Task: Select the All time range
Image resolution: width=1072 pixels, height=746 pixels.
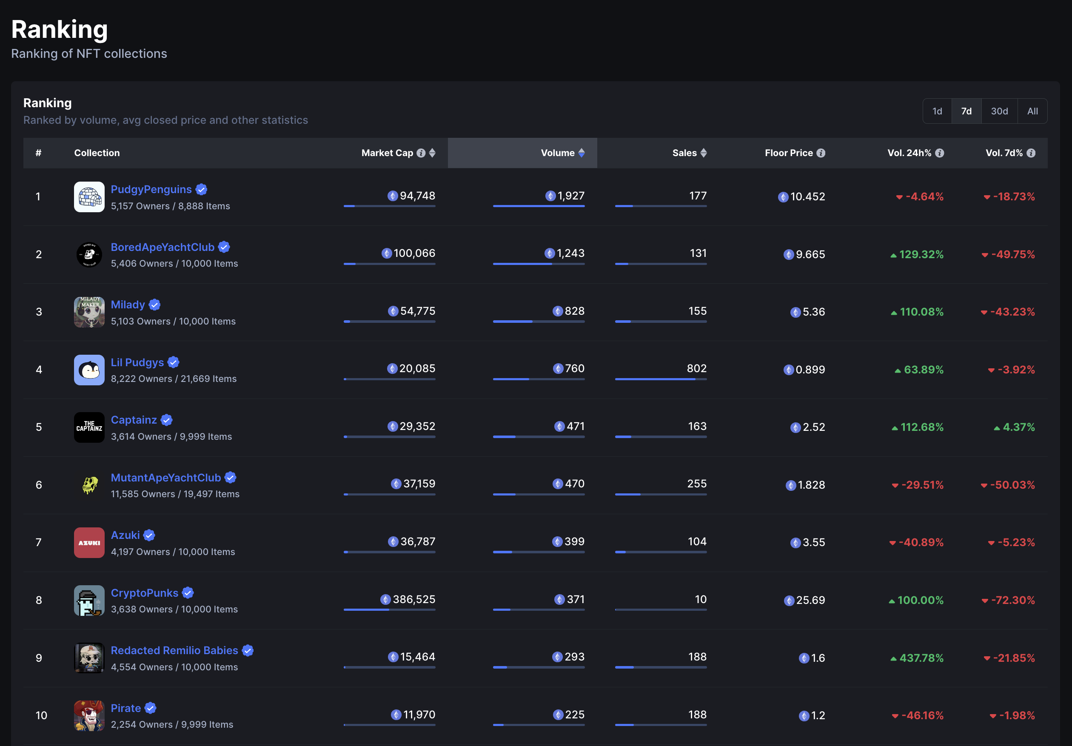Action: (1033, 111)
